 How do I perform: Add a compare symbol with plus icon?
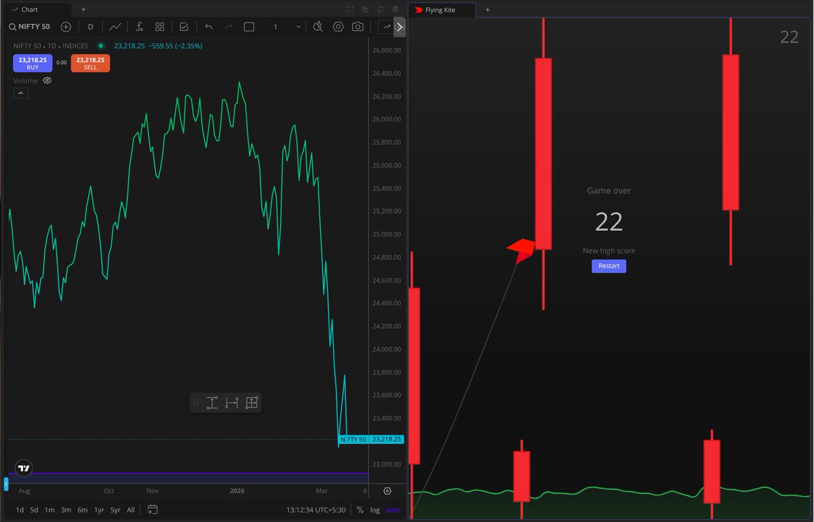click(x=66, y=27)
